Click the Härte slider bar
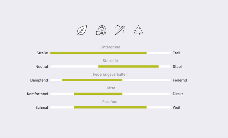 click(110, 94)
